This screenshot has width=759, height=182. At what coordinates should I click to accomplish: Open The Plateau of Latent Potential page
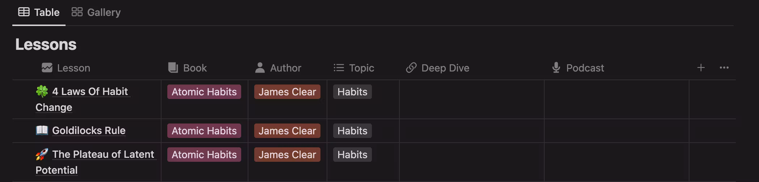coord(103,155)
